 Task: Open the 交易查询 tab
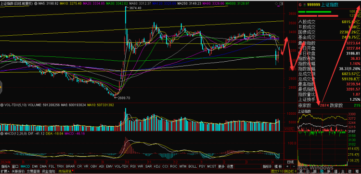click(33, 172)
